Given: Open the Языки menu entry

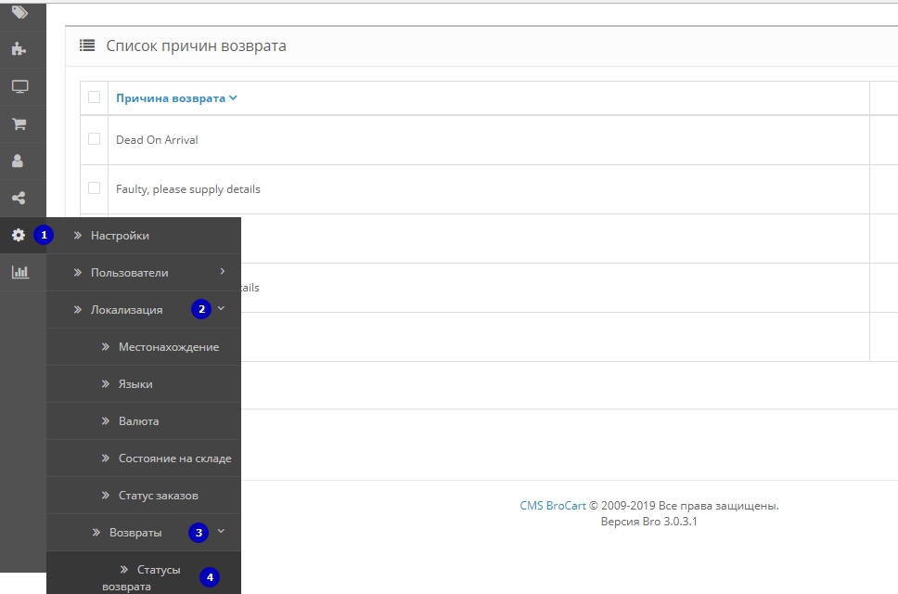Looking at the screenshot, I should pyautogui.click(x=143, y=384).
